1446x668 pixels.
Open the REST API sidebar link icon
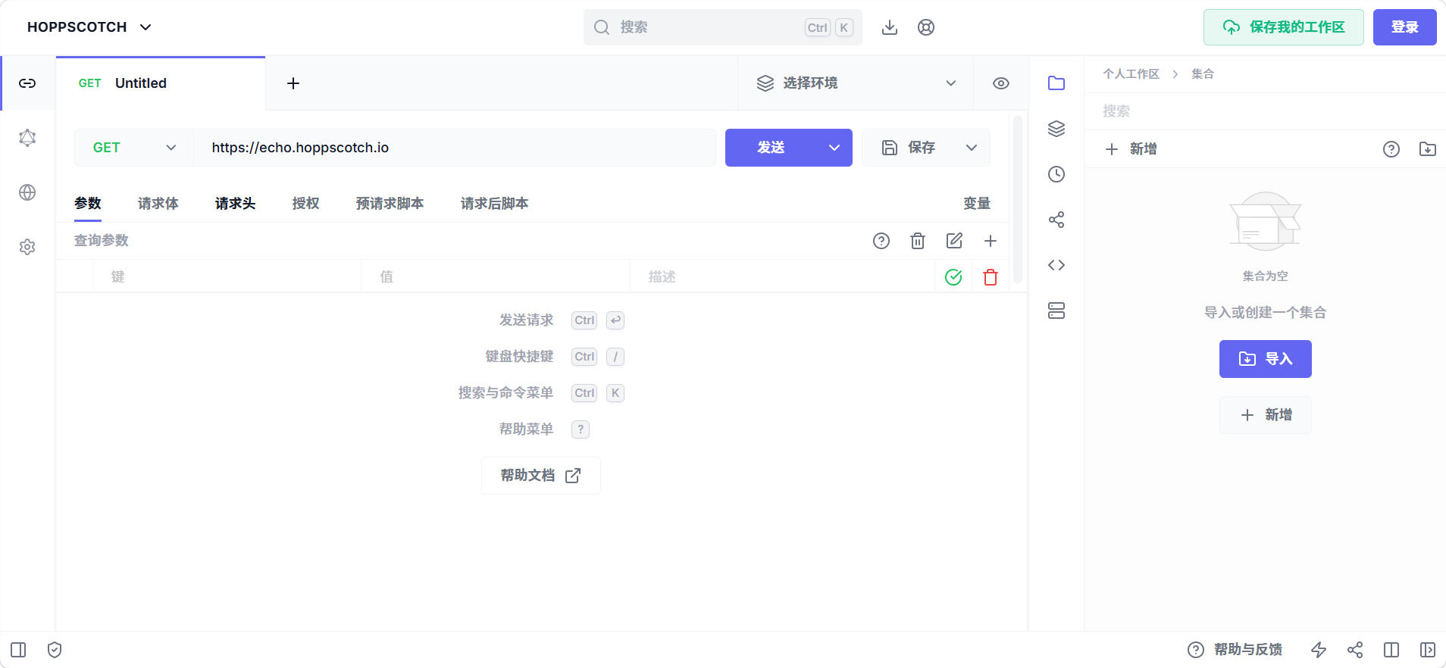point(27,83)
